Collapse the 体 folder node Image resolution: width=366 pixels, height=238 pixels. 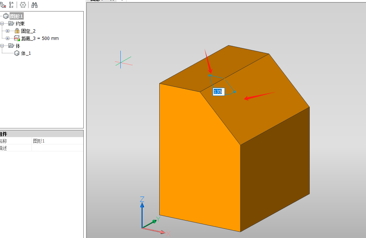[x=2, y=46]
